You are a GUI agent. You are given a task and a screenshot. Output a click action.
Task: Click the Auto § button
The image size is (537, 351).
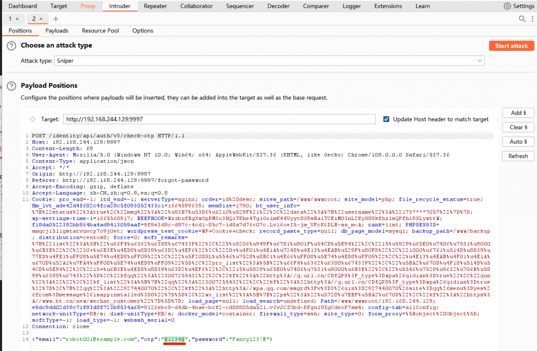tap(518, 141)
